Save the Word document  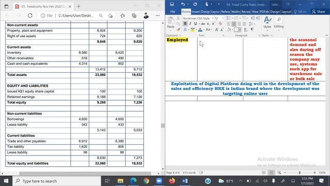point(172,4)
